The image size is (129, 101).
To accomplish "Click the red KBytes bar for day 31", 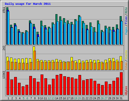I will 121,84.
